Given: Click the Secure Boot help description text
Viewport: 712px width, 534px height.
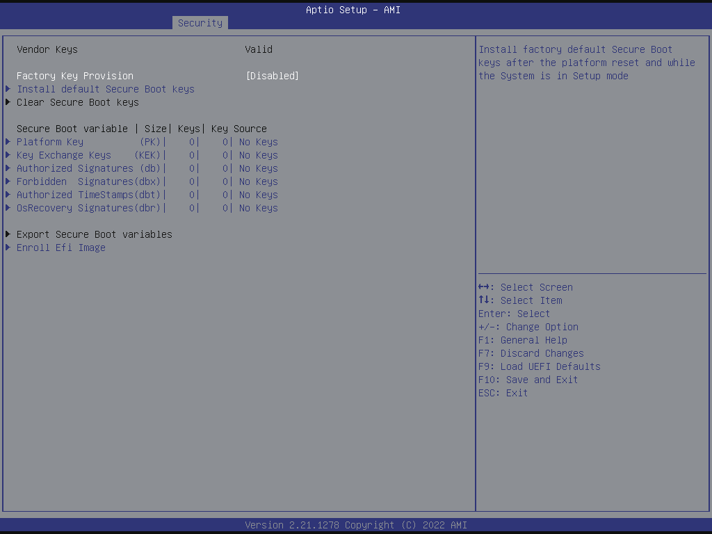Looking at the screenshot, I should pyautogui.click(x=586, y=63).
